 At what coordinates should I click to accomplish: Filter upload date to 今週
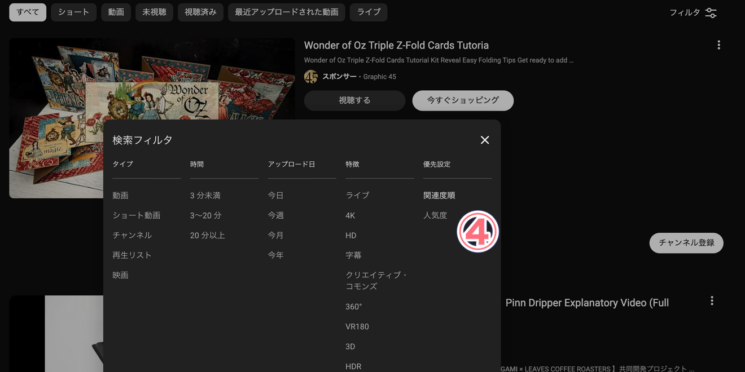tap(275, 215)
